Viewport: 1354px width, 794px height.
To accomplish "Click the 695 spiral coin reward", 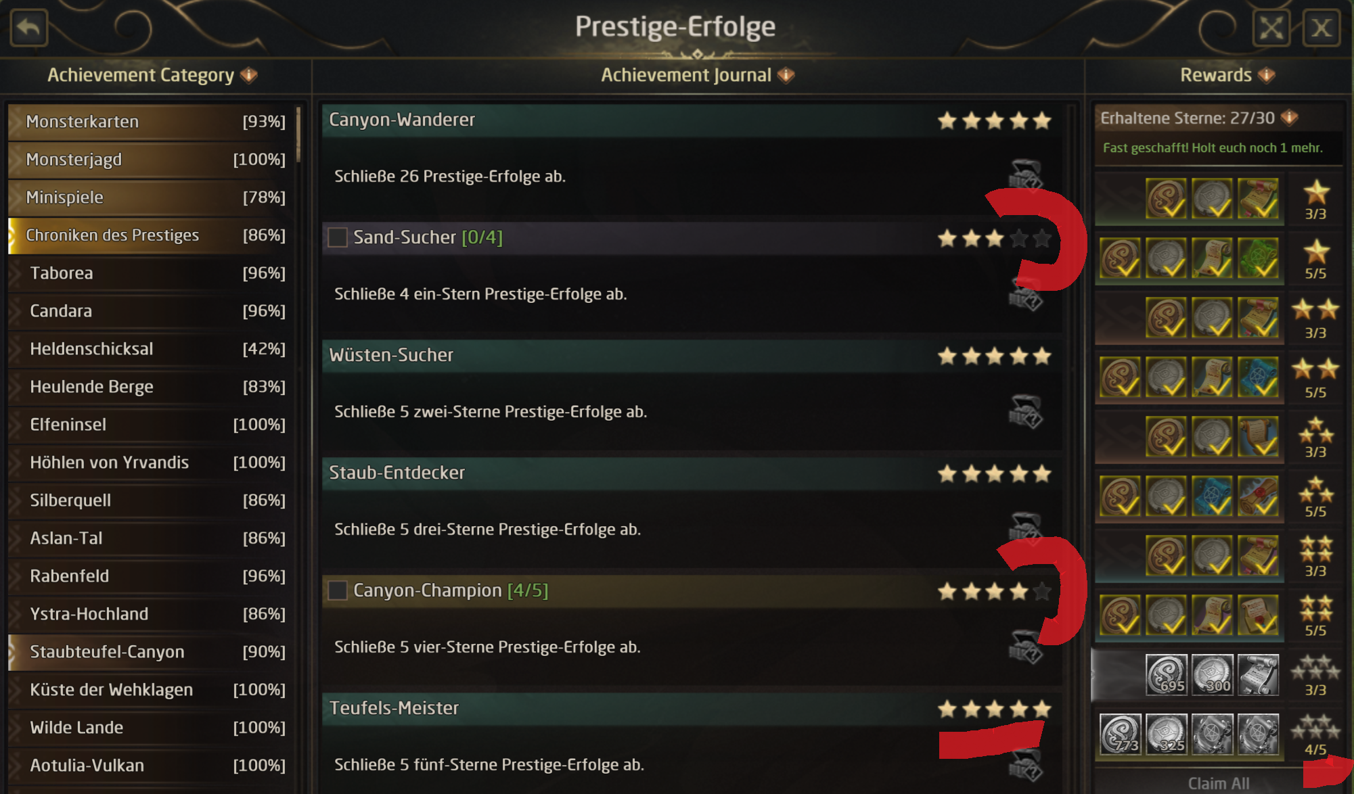I will (x=1166, y=675).
